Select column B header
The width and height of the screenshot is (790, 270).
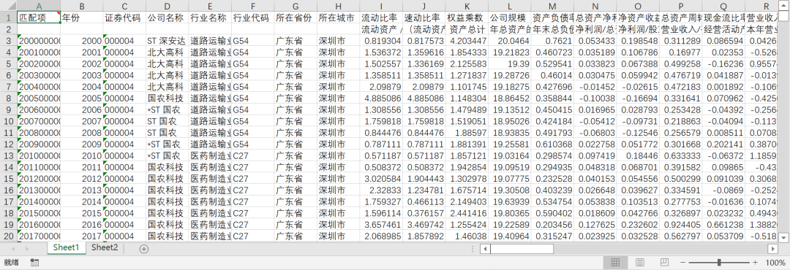82,6
